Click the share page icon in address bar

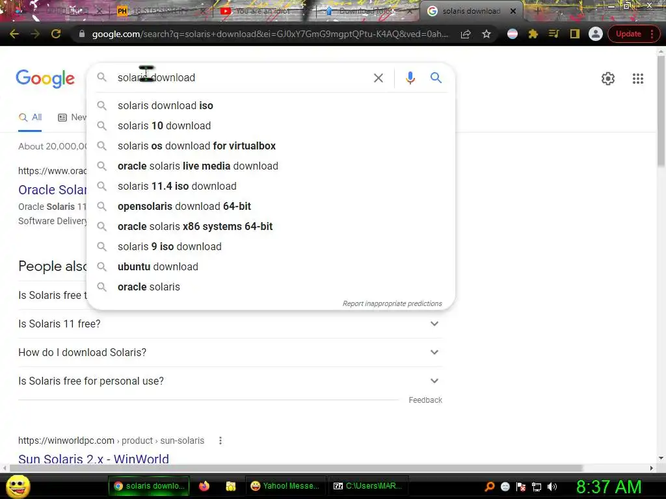point(466,34)
